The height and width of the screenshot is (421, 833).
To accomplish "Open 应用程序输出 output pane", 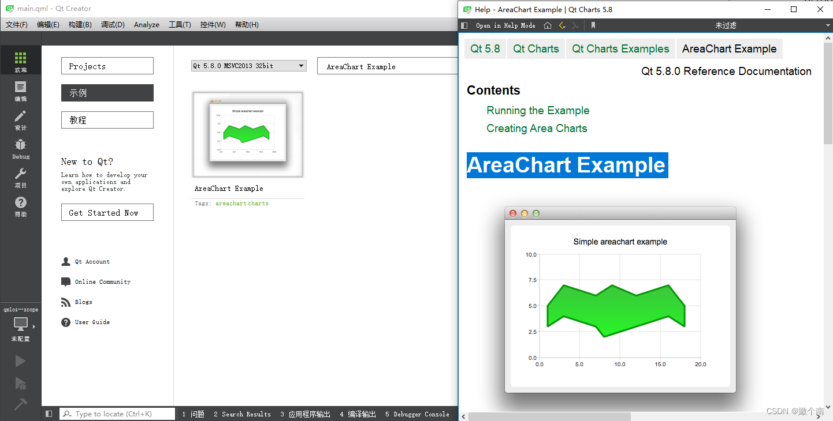I will (306, 414).
